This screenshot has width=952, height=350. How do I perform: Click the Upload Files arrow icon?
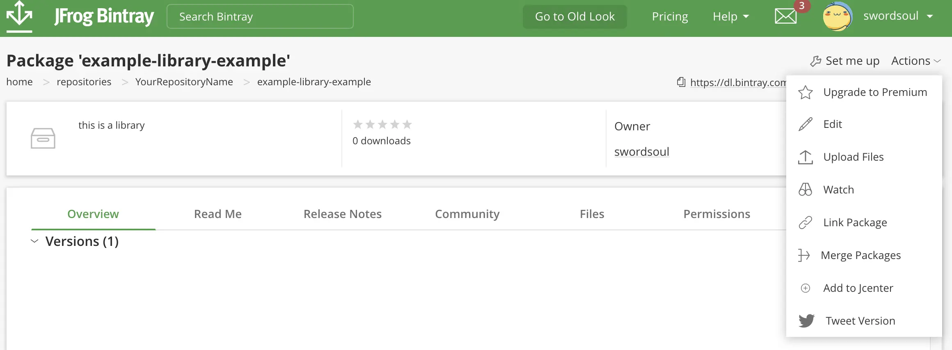805,157
